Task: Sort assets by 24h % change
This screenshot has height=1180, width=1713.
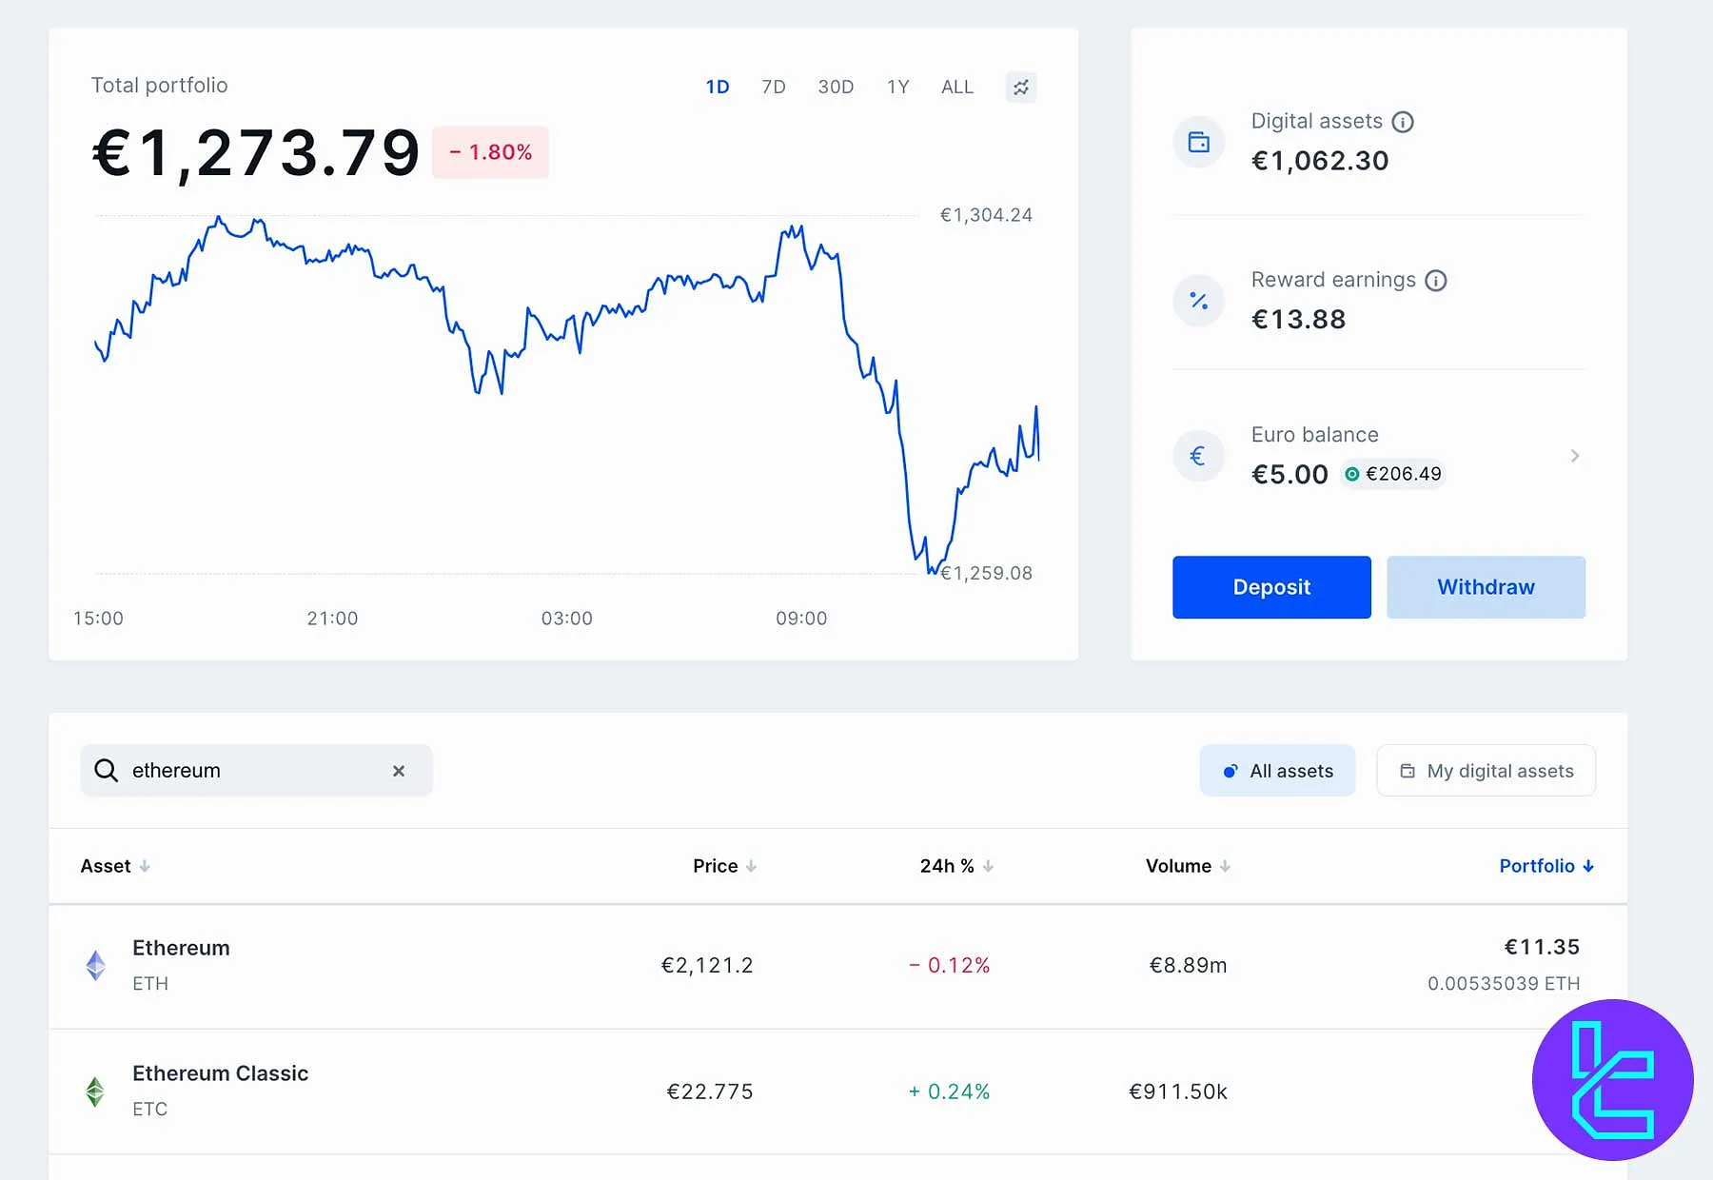Action: pos(955,866)
